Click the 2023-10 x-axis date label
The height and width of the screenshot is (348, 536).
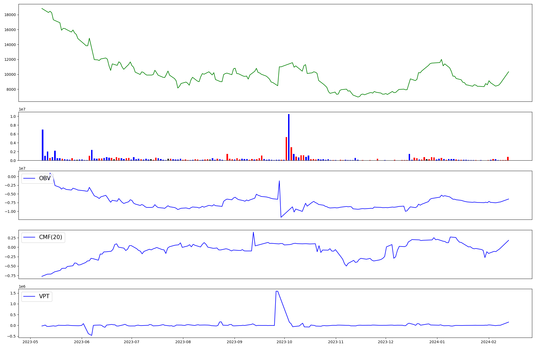pyautogui.click(x=284, y=342)
